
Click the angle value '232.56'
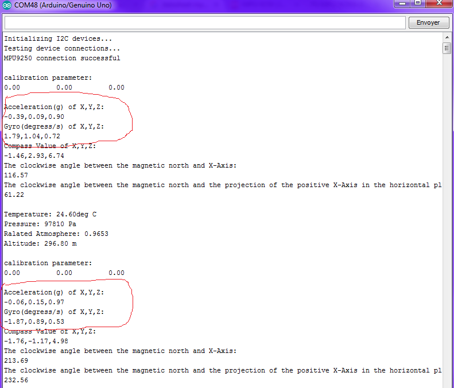click(16, 380)
